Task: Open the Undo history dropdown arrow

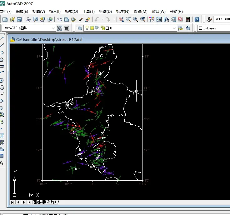Action: 103,19
